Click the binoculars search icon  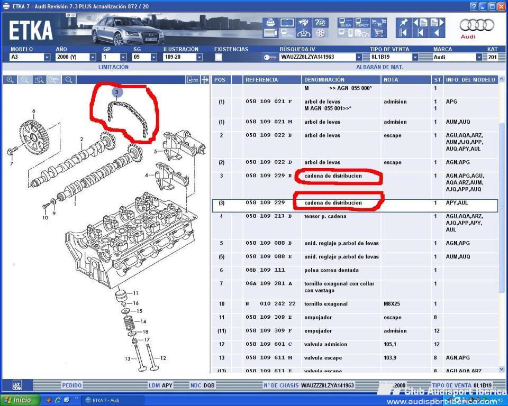click(x=304, y=22)
